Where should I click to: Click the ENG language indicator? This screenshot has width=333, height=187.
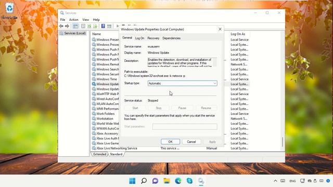292,181
